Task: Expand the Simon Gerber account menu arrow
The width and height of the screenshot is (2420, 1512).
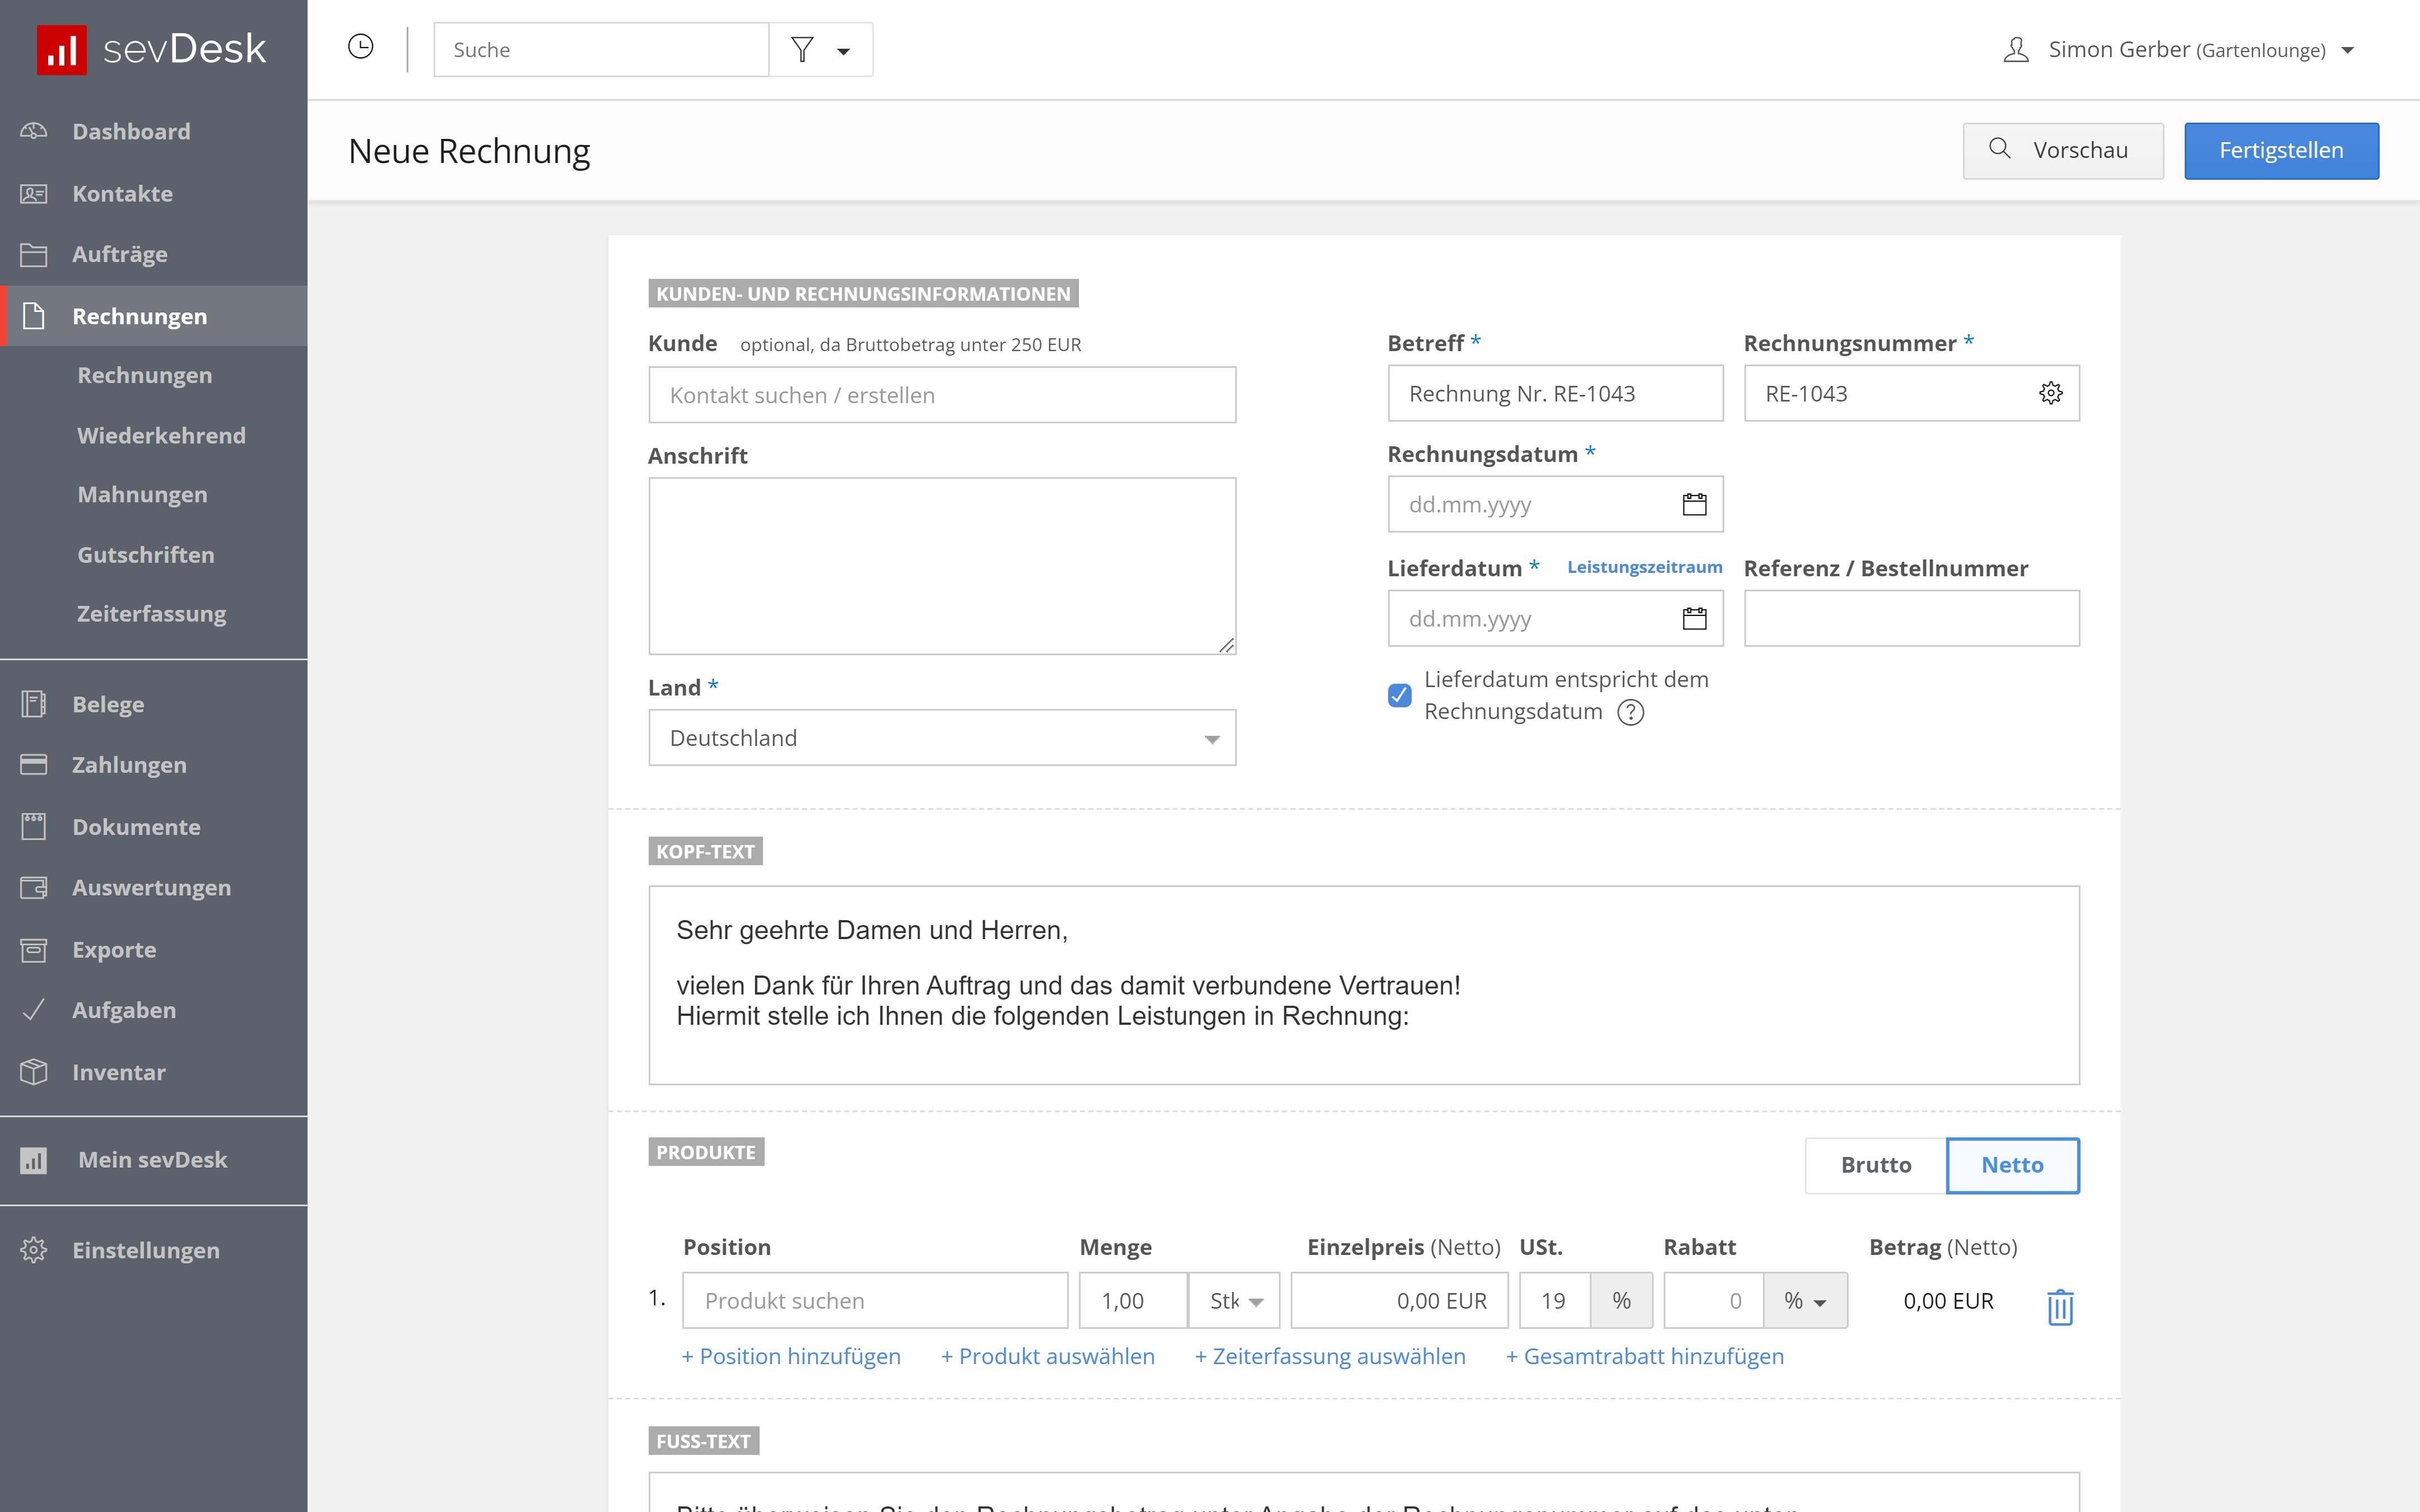Action: click(2347, 50)
